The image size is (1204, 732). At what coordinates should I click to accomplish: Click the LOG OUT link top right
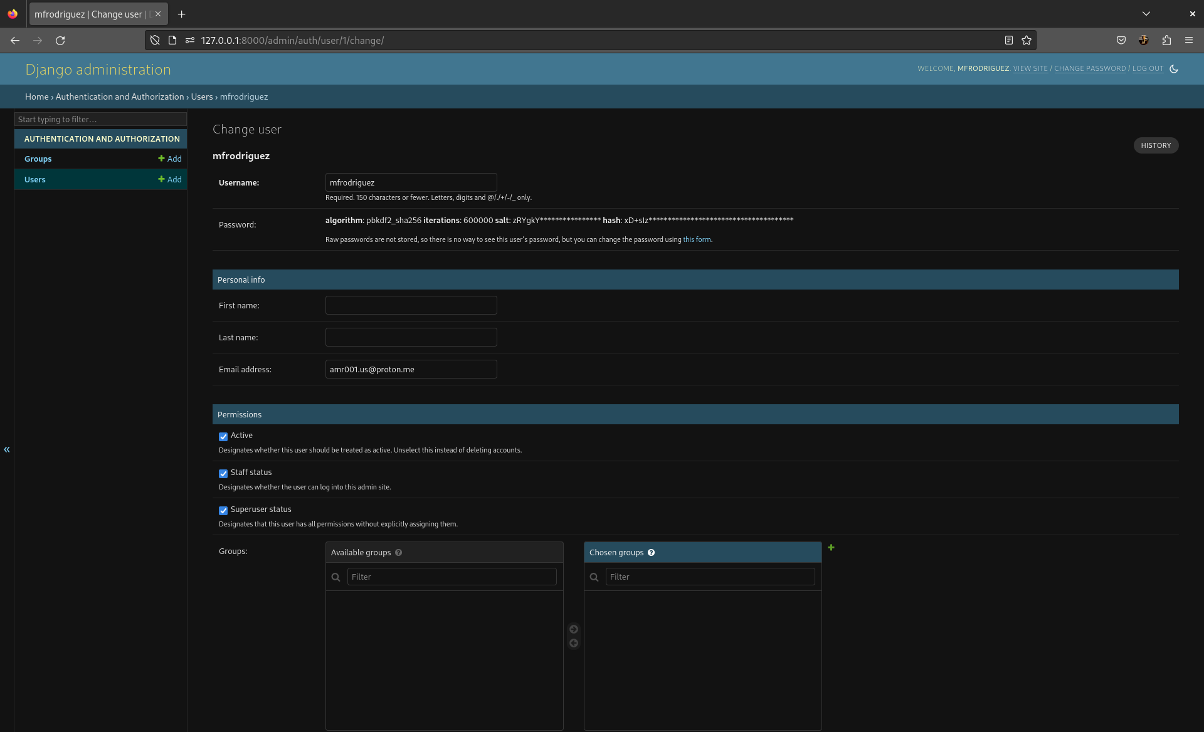(x=1148, y=68)
